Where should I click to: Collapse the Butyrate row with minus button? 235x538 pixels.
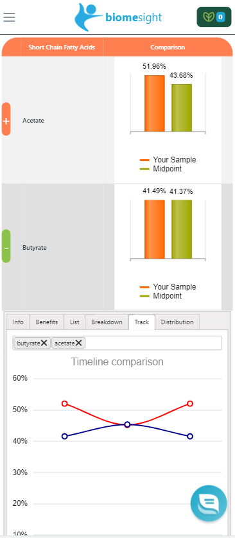6,246
